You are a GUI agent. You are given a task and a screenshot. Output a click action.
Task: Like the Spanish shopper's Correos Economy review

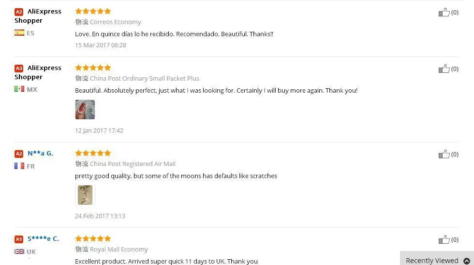pos(444,13)
